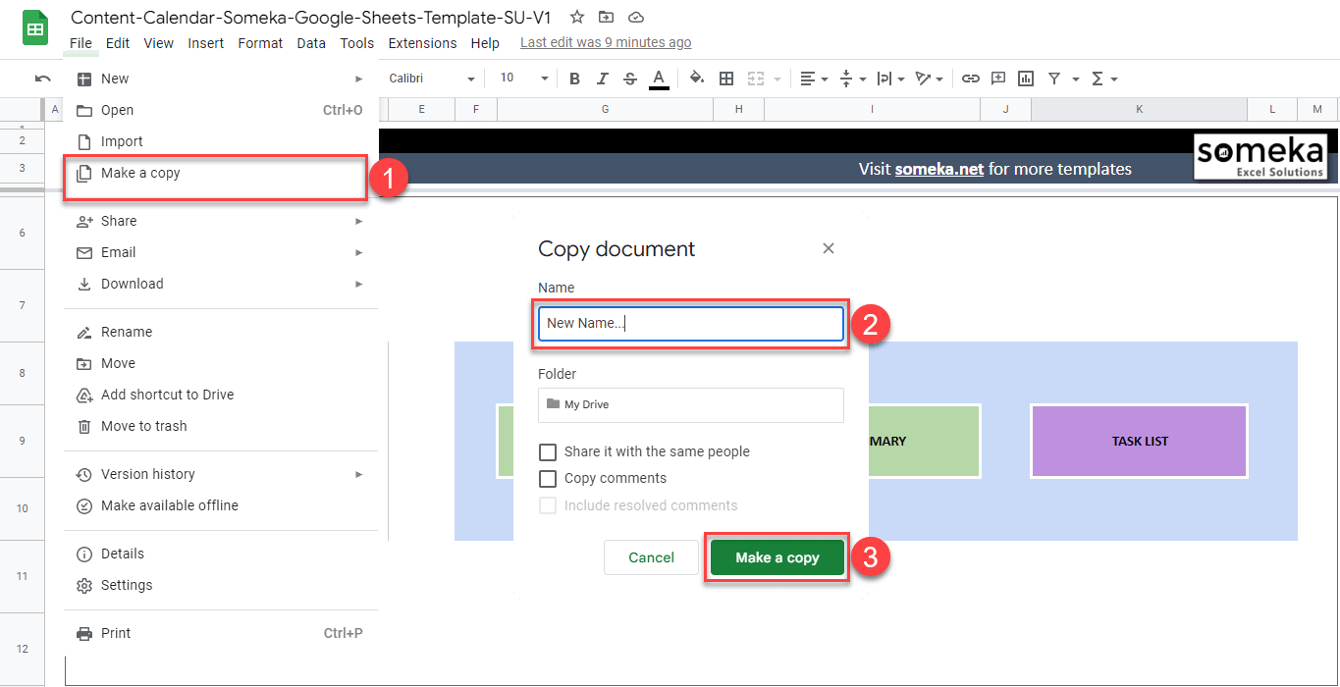Viewport: 1340px width, 687px height.
Task: Toggle italic formatting
Action: click(x=602, y=79)
